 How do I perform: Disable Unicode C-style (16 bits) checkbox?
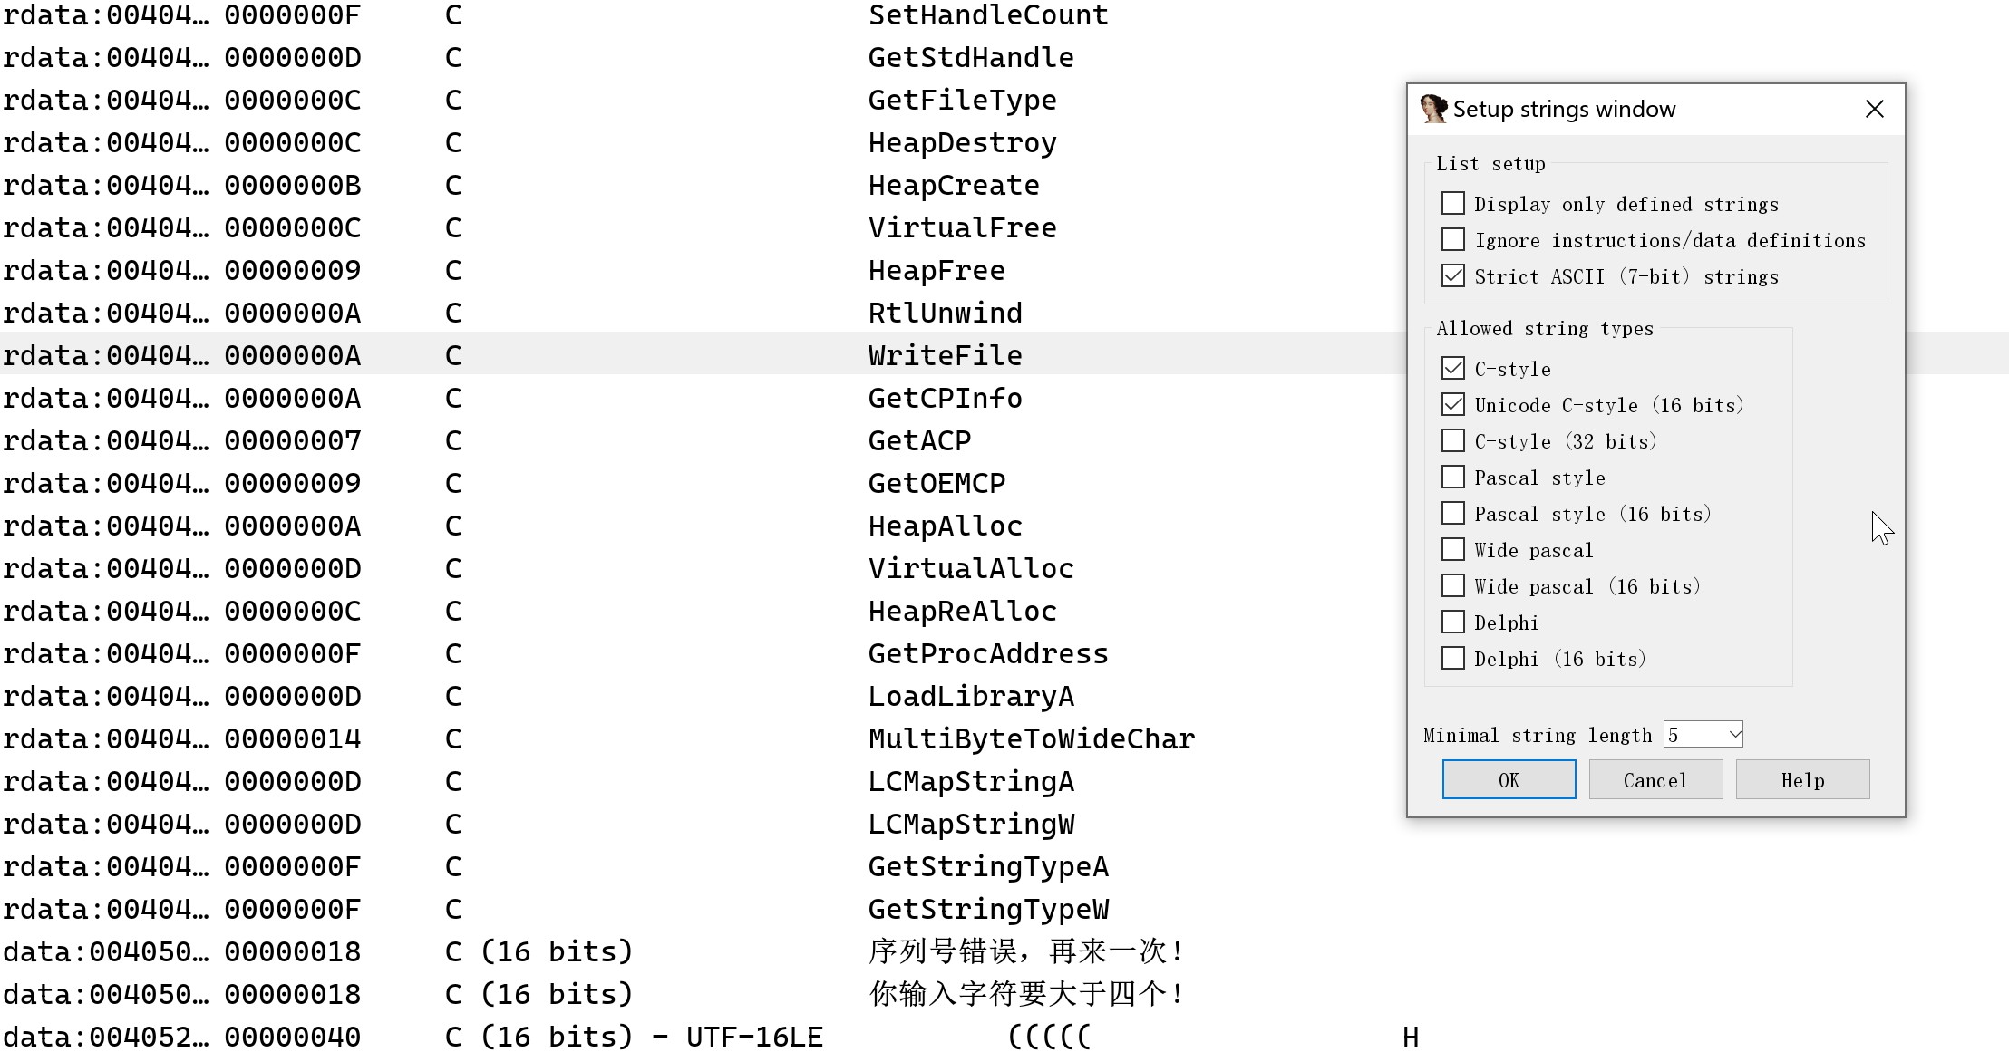click(x=1453, y=405)
